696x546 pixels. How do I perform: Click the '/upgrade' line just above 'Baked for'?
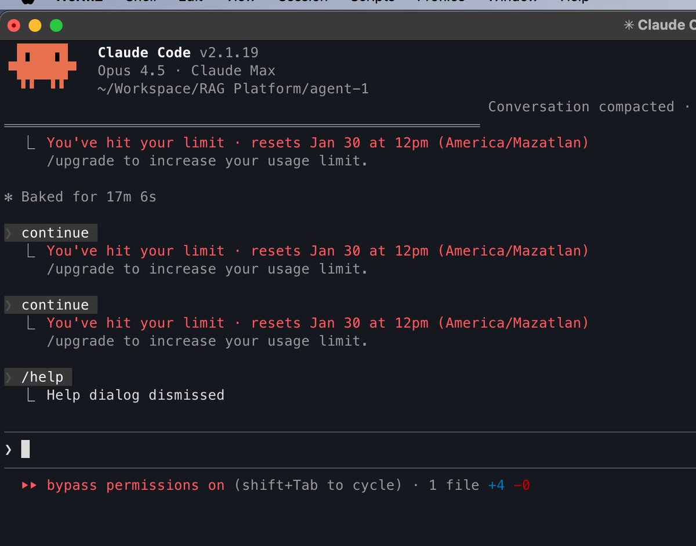point(208,161)
